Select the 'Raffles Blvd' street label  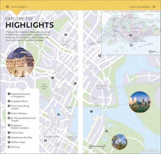click(x=95, y=97)
